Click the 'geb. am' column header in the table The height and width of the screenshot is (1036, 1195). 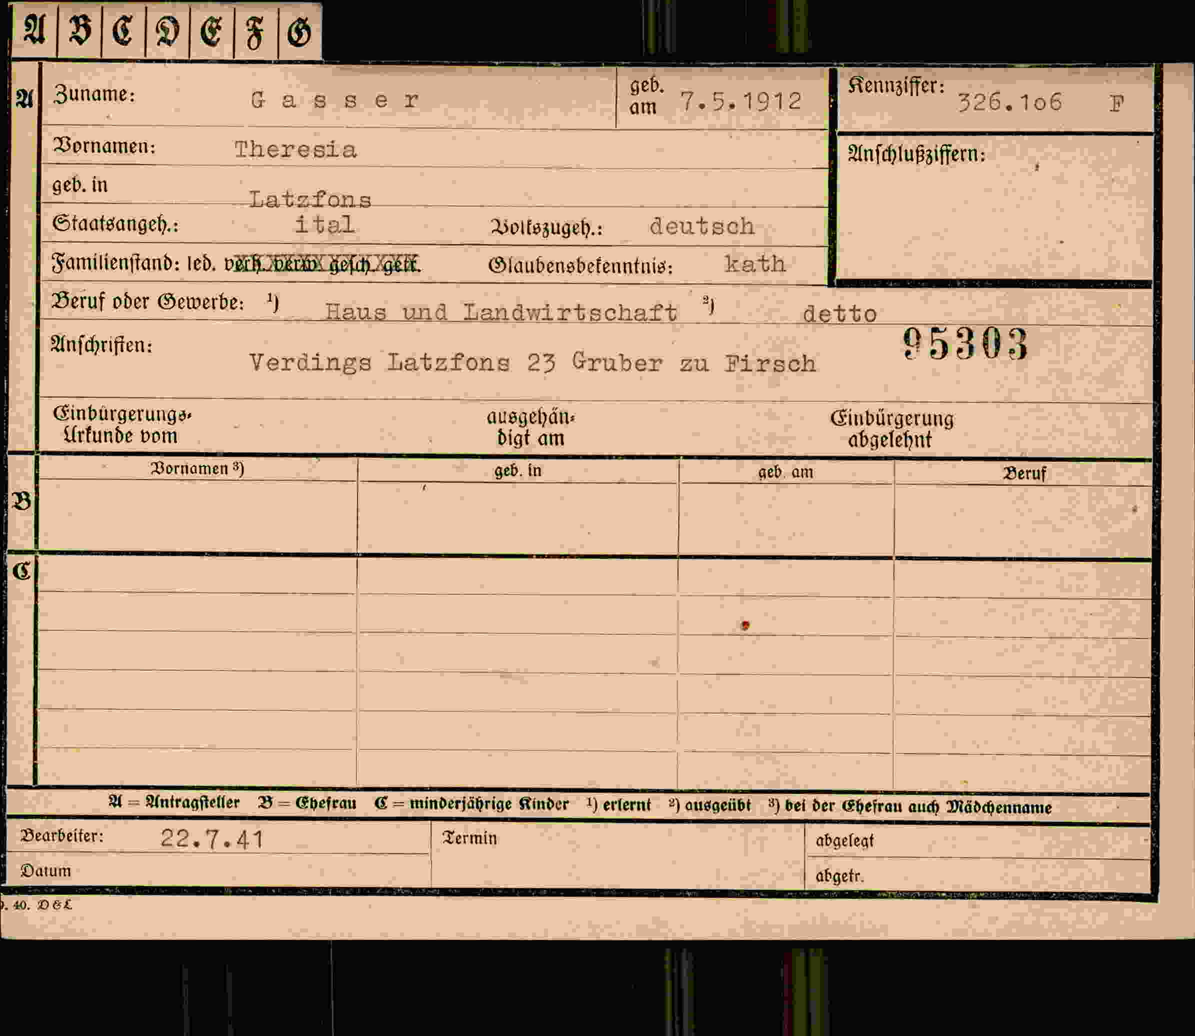(x=785, y=473)
